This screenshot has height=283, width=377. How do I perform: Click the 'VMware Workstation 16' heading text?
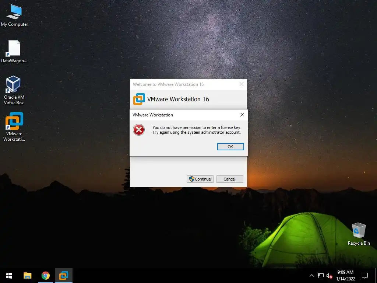pos(178,99)
